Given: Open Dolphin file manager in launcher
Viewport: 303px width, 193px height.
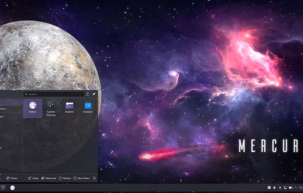Looking at the screenshot, I should point(70,108).
